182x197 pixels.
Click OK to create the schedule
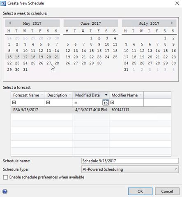[140, 191]
